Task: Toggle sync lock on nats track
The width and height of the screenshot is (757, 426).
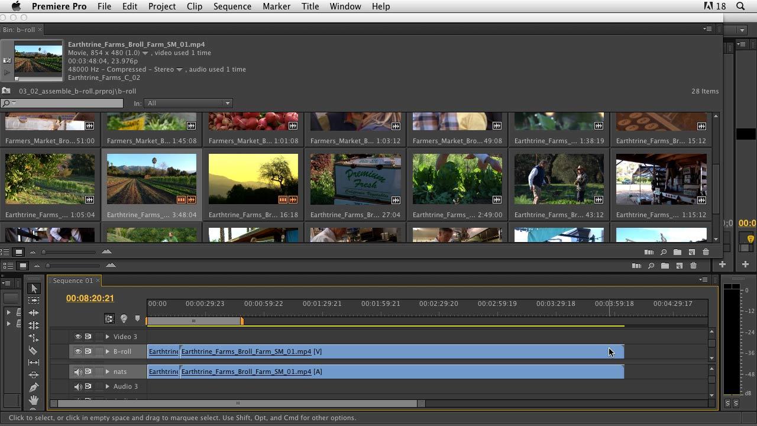Action: pyautogui.click(x=88, y=372)
